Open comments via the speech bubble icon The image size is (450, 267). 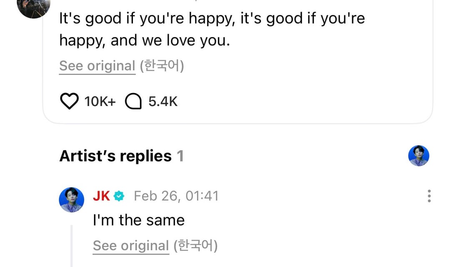tap(133, 101)
